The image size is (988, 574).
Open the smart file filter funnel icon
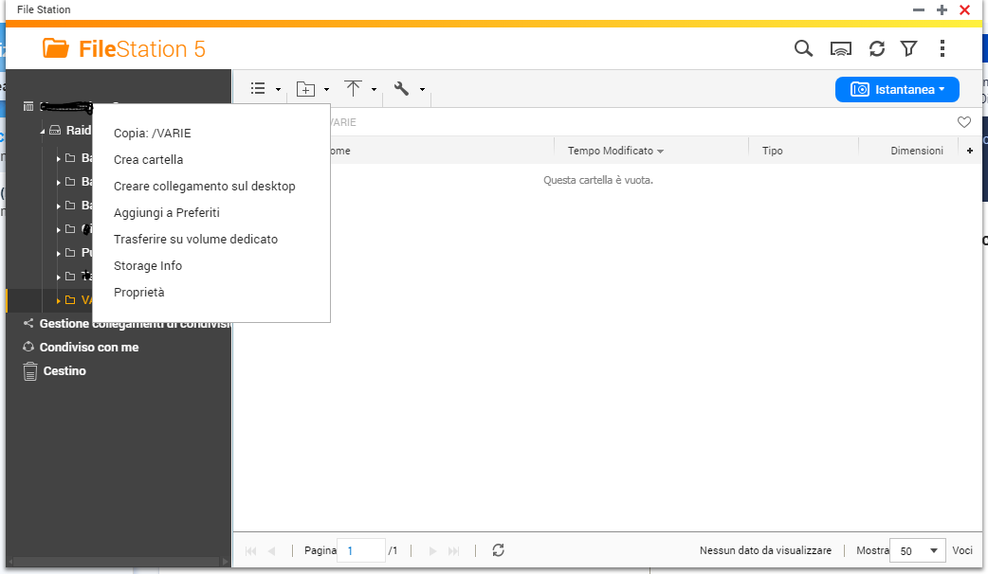point(908,48)
